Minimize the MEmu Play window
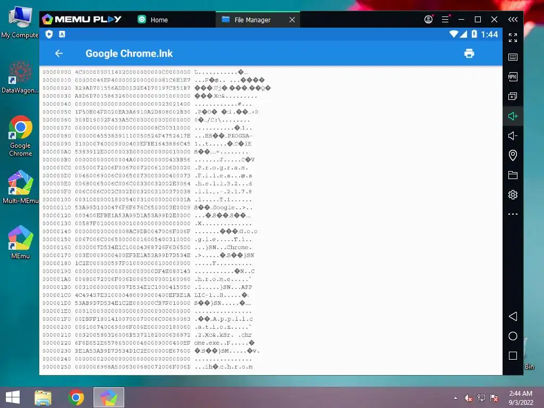544x408 pixels. 461,20
